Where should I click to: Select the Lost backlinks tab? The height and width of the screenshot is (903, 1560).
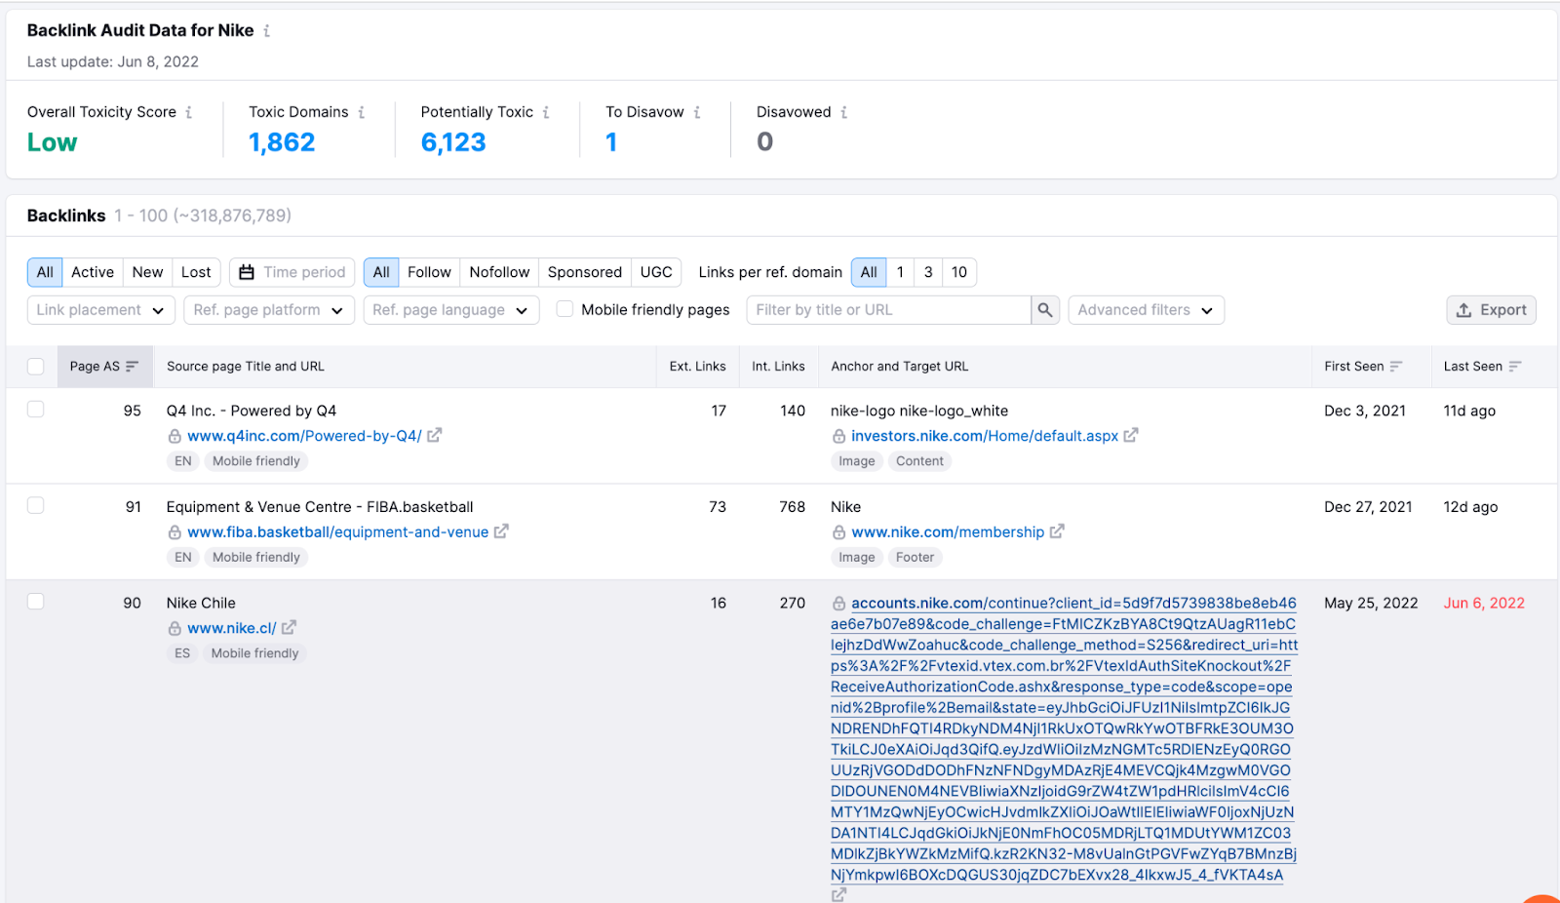click(x=196, y=272)
